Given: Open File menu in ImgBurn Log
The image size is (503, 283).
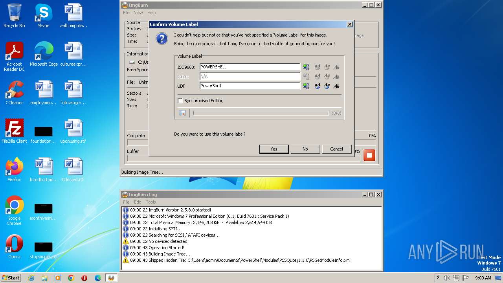Looking at the screenshot, I should pyautogui.click(x=126, y=202).
